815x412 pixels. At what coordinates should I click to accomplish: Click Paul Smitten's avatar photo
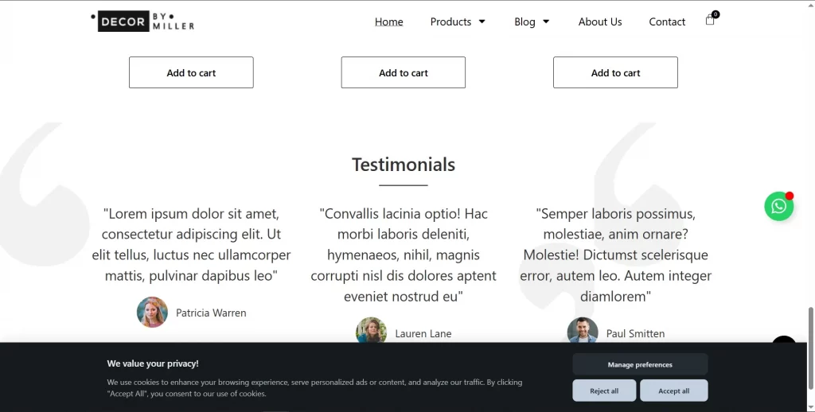click(x=582, y=330)
